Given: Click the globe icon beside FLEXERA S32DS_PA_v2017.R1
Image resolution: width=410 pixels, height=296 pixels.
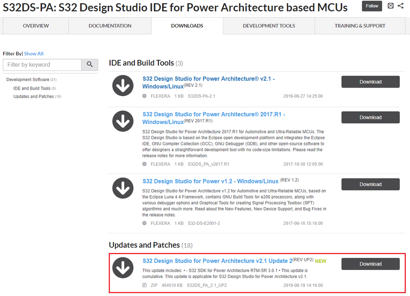Looking at the screenshot, I should tap(144, 164).
